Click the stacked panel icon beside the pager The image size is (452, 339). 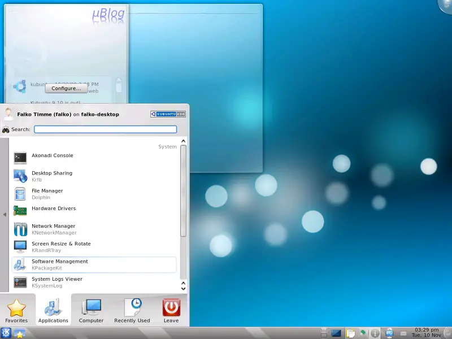click(x=324, y=333)
